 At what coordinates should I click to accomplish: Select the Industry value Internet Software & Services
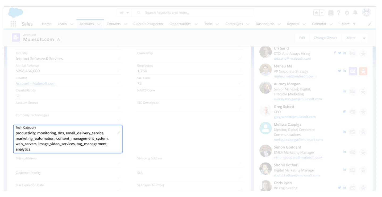(39, 59)
